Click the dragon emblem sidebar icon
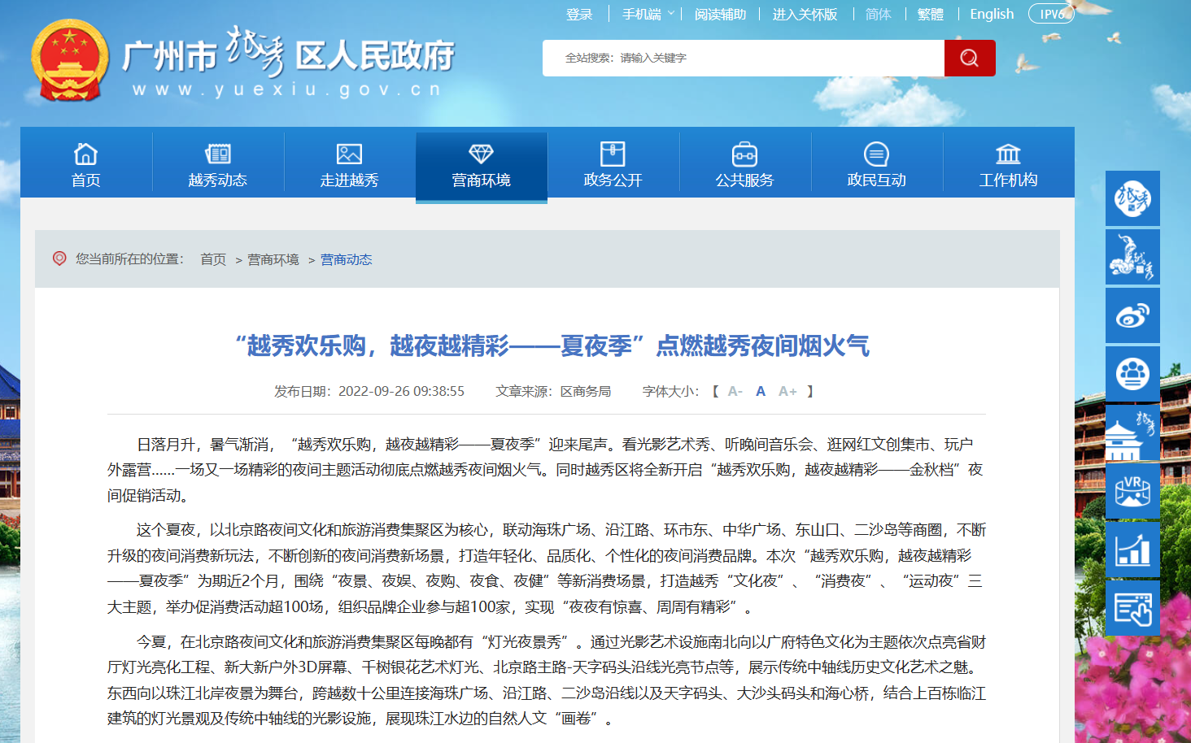Screen dimensions: 1191x743 (x=1132, y=257)
